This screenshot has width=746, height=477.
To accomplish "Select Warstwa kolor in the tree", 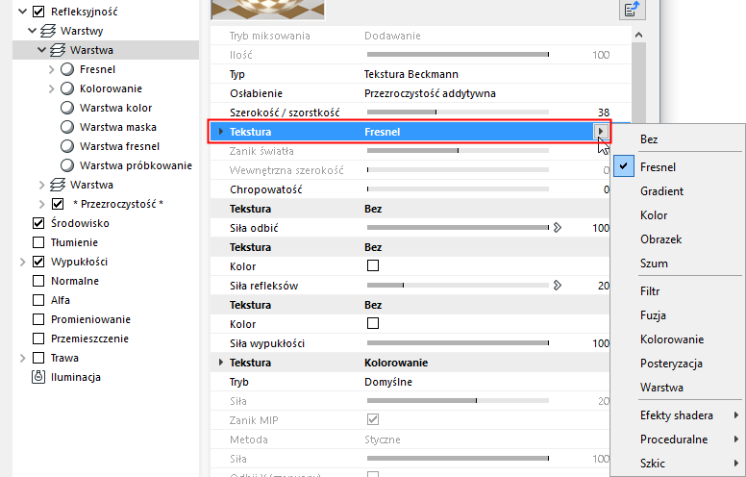I will [115, 108].
